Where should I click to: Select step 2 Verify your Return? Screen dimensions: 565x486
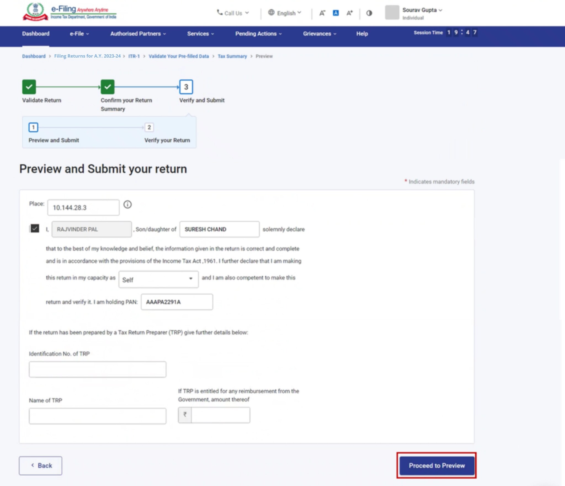(149, 127)
